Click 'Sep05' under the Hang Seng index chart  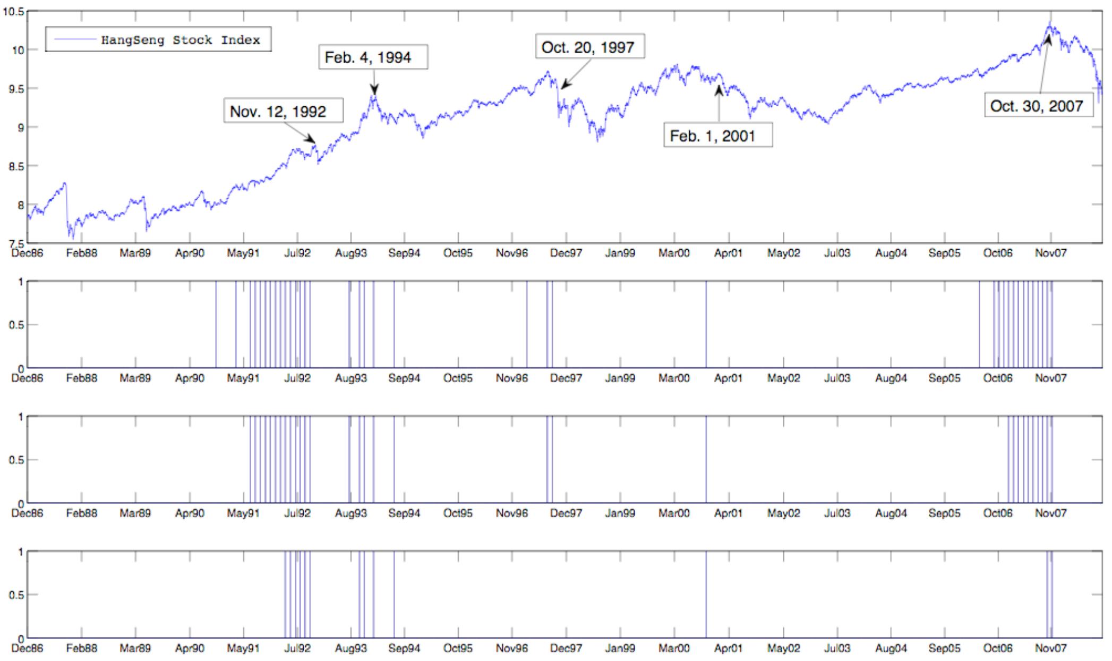(x=944, y=253)
